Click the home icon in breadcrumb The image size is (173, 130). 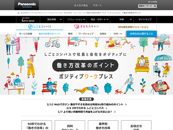click(18, 13)
